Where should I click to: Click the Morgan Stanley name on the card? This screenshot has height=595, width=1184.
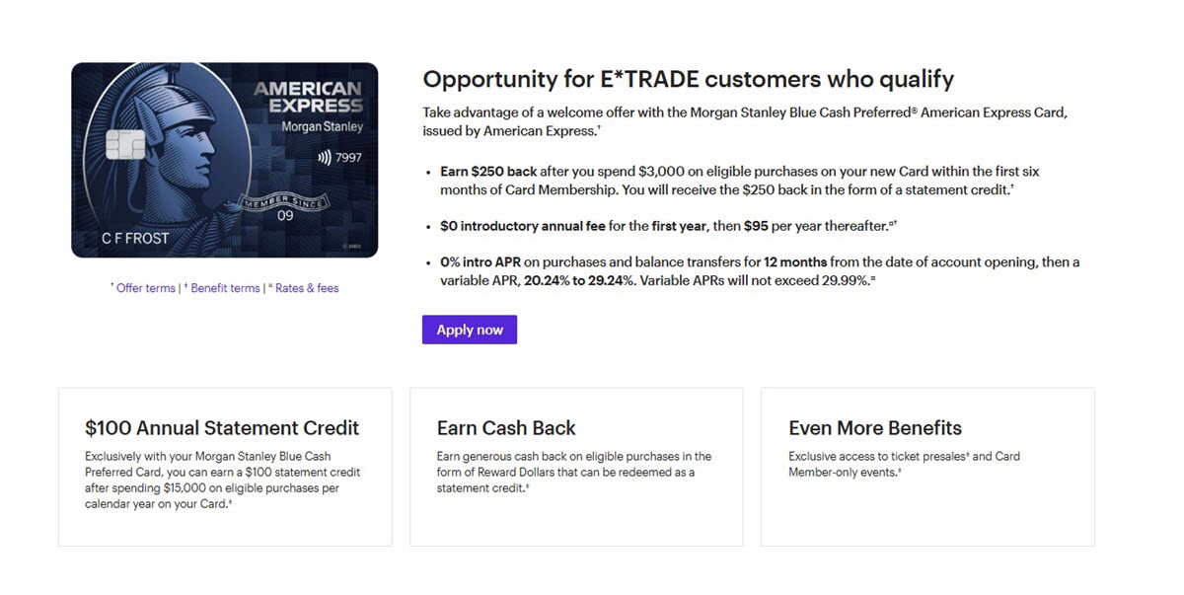click(323, 127)
